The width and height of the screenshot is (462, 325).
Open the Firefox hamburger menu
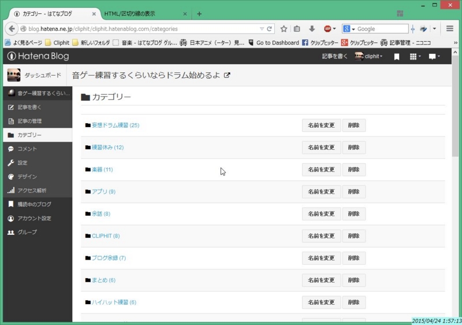point(450,28)
